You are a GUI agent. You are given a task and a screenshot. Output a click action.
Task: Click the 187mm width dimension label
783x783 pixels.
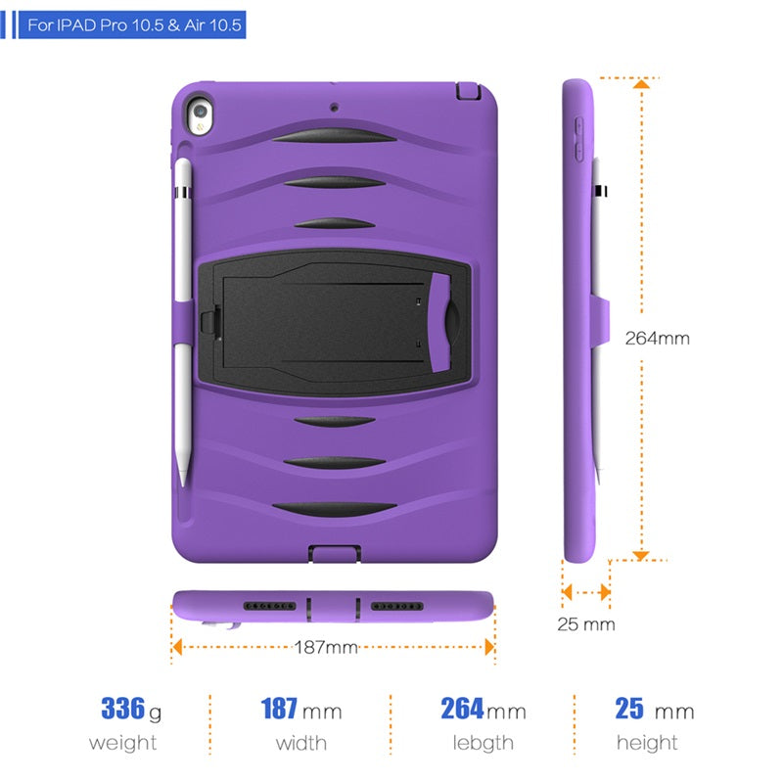[326, 648]
